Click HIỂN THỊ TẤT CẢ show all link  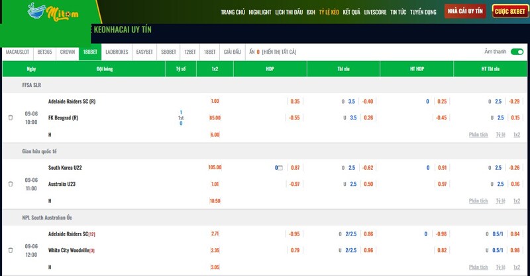[279, 52]
